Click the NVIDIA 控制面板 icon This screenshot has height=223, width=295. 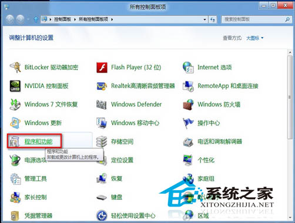pos(15,86)
